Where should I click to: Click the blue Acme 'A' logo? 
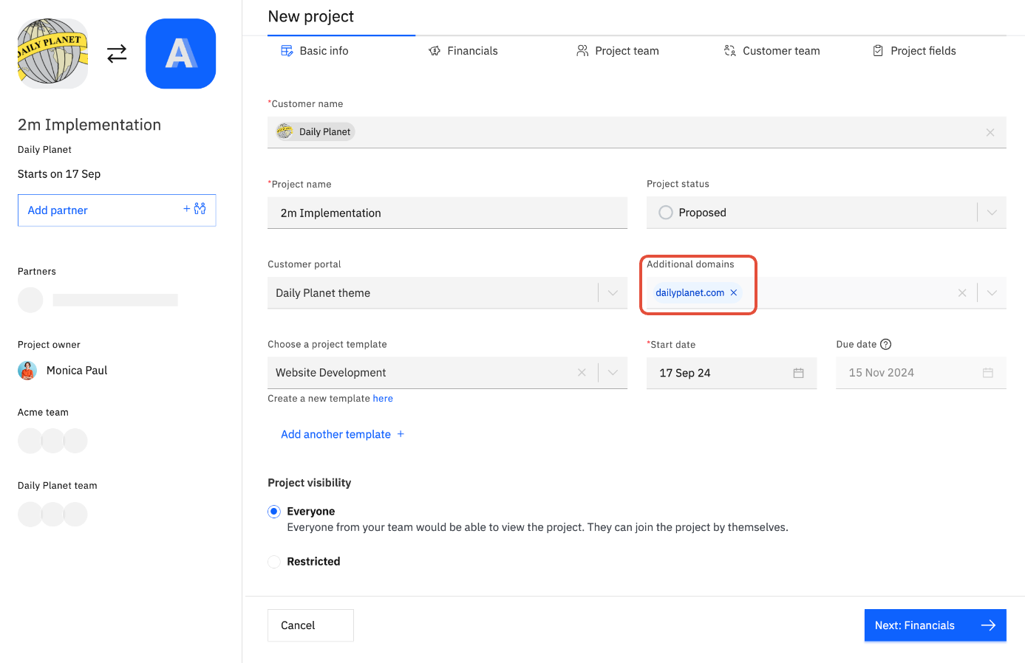click(181, 53)
